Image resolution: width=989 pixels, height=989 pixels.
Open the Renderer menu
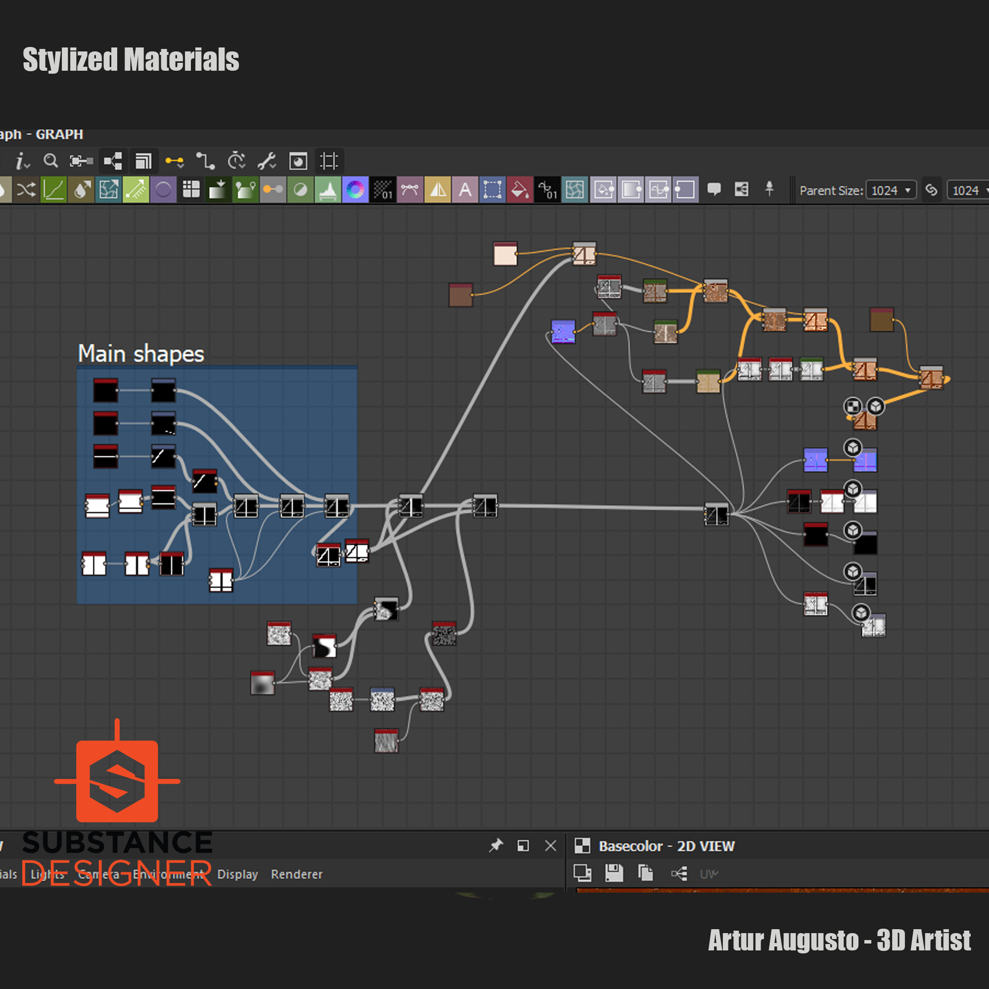(x=297, y=874)
